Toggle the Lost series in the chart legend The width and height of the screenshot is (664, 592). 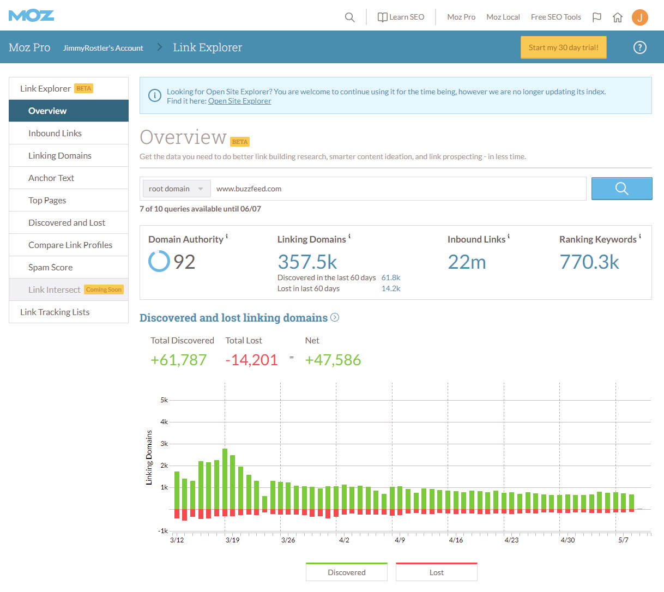pyautogui.click(x=436, y=572)
